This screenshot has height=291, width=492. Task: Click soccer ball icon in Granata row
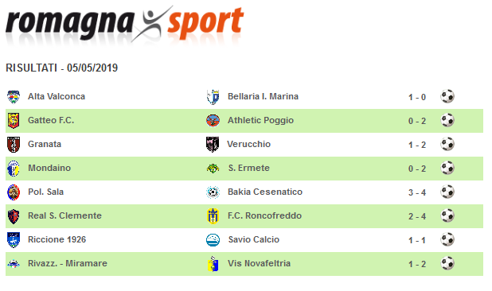click(447, 144)
